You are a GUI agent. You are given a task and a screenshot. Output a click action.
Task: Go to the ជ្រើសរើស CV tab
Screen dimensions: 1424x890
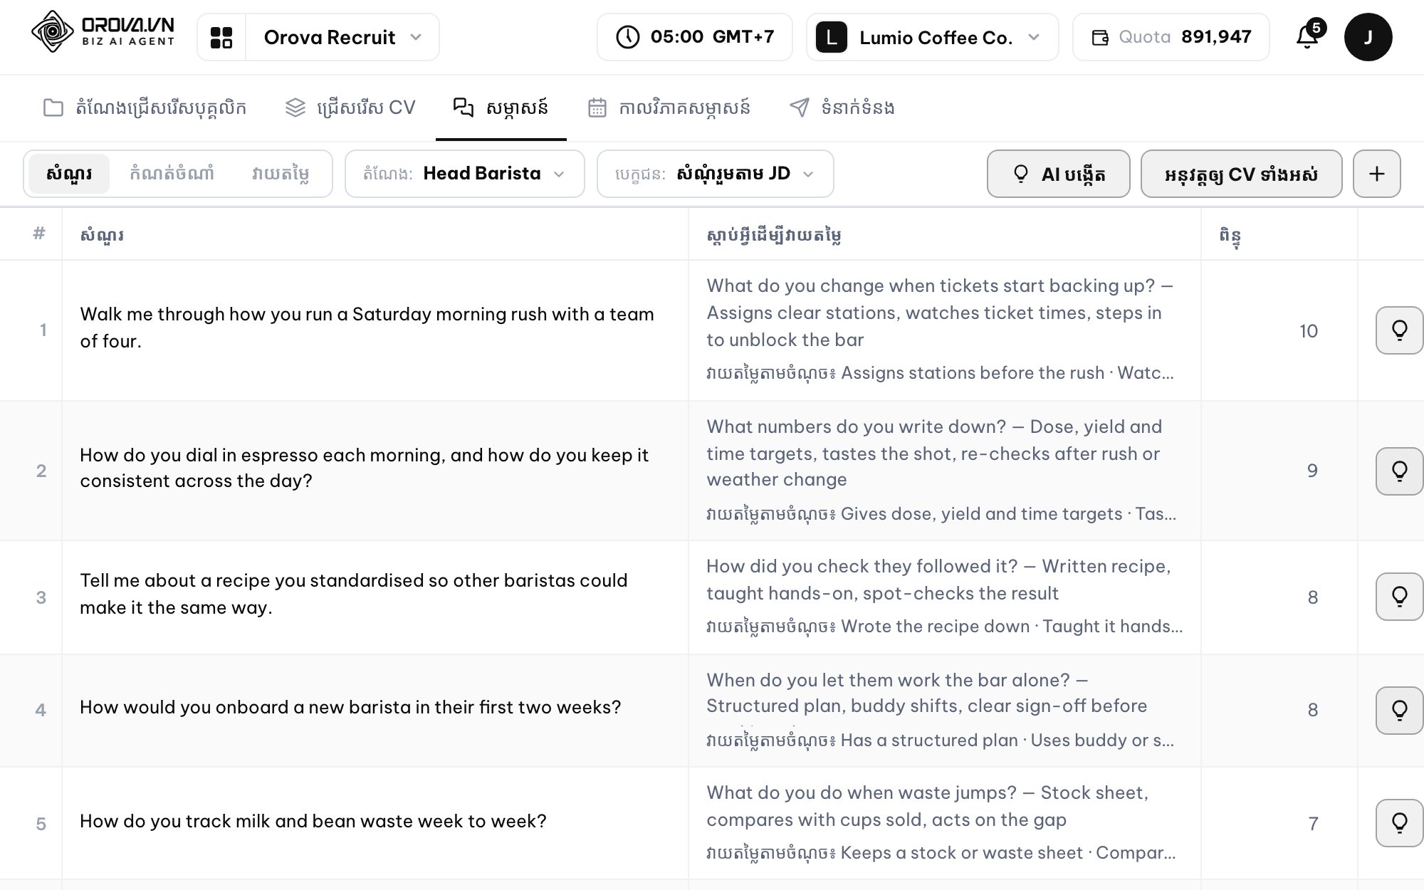350,108
